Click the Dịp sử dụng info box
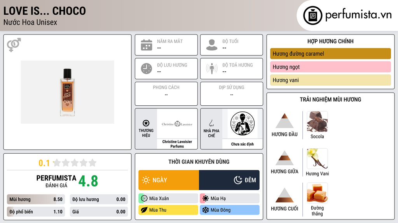The image size is (398, 223). pos(232,94)
